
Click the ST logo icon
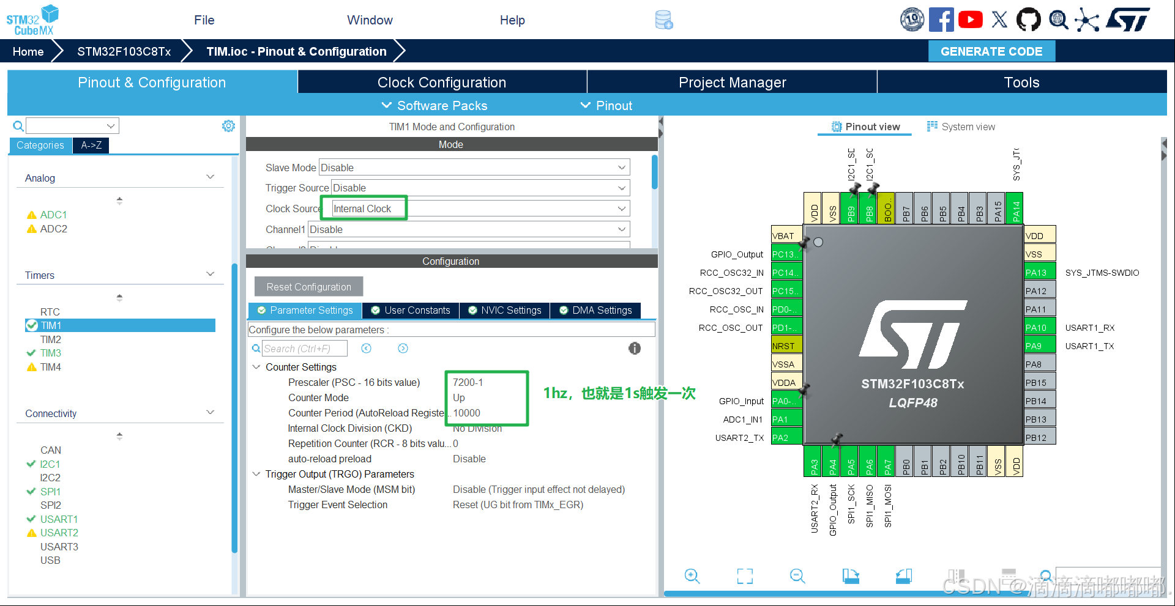pyautogui.click(x=1128, y=20)
